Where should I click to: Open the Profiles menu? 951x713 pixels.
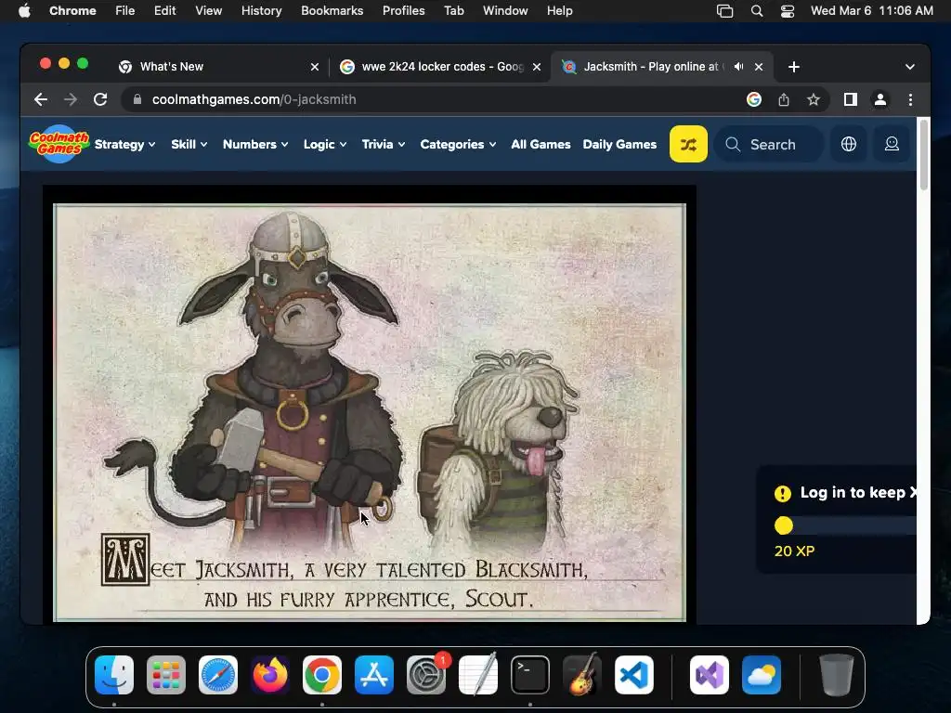pyautogui.click(x=403, y=11)
